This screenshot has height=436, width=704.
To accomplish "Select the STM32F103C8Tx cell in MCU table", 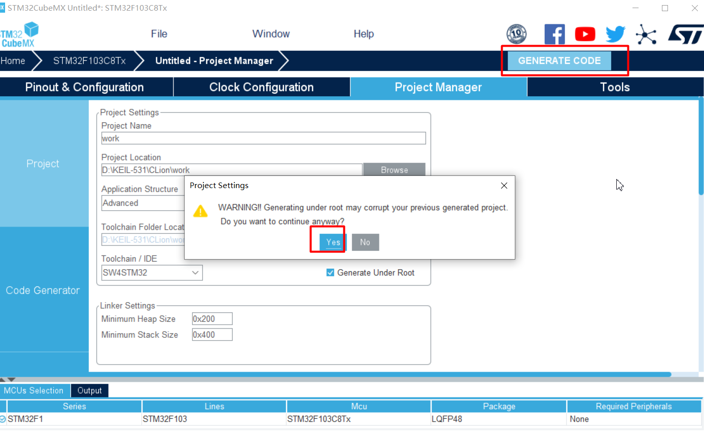I will click(359, 419).
